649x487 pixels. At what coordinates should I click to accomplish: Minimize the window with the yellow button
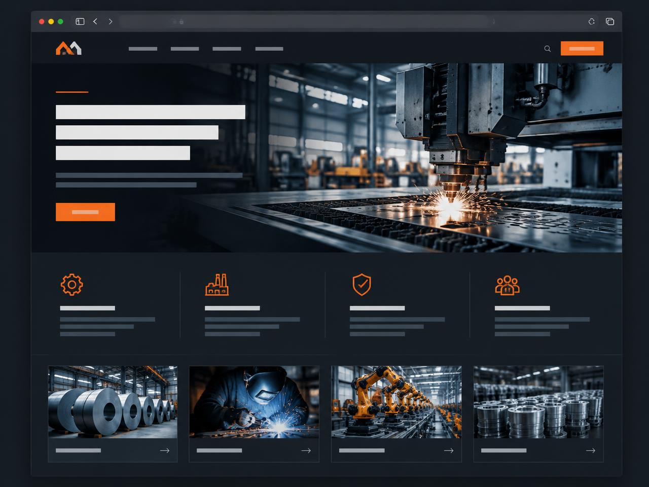[x=51, y=21]
